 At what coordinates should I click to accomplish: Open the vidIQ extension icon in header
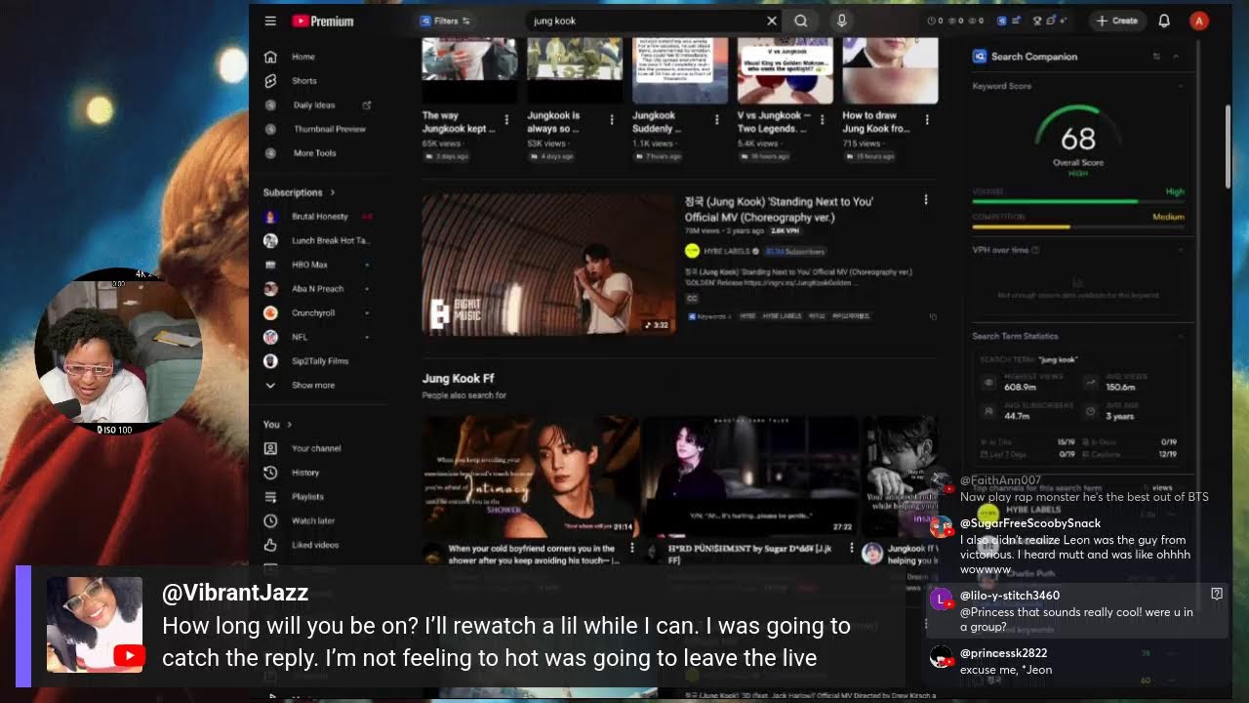[1002, 21]
